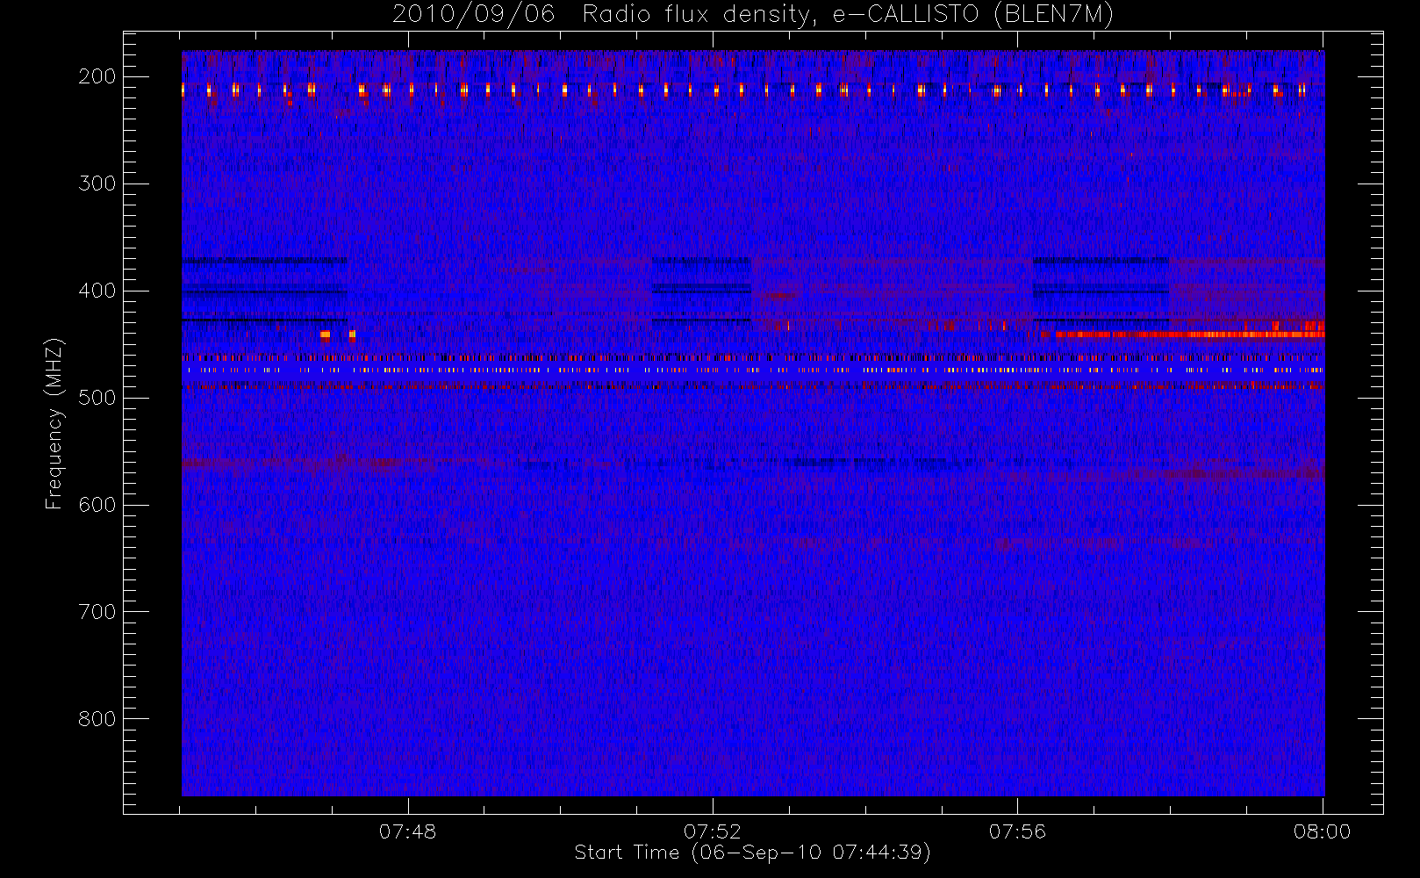Image resolution: width=1420 pixels, height=878 pixels.
Task: Click the 'Frequency (MHZ)' axis label
Action: pyautogui.click(x=54, y=423)
